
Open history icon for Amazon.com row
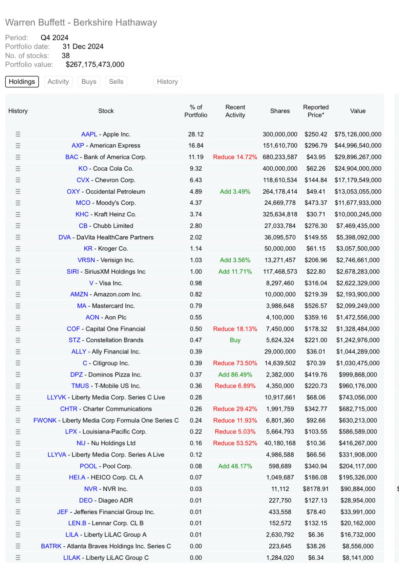(18, 294)
